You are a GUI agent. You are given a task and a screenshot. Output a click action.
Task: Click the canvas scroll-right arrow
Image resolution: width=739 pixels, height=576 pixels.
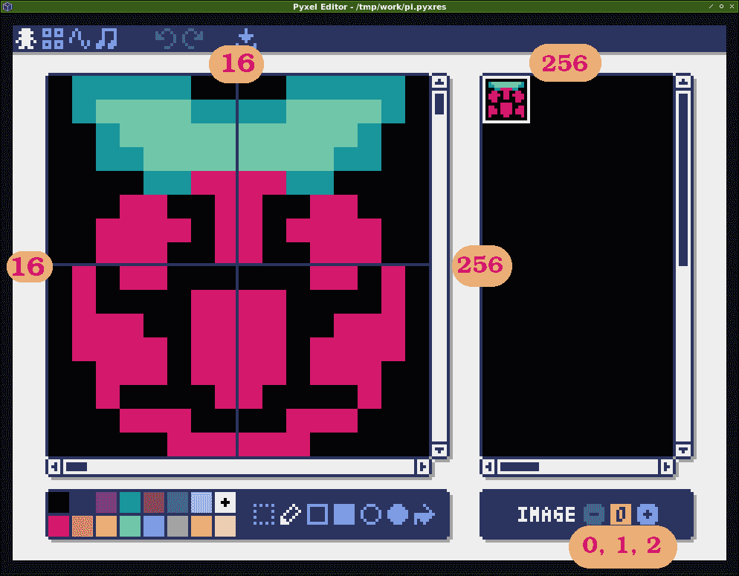[x=422, y=467]
